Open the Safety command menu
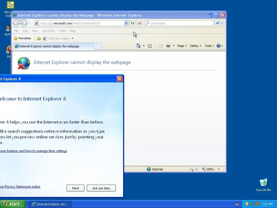Image resolution: width=277 pixels, height=208 pixels. (x=196, y=46)
